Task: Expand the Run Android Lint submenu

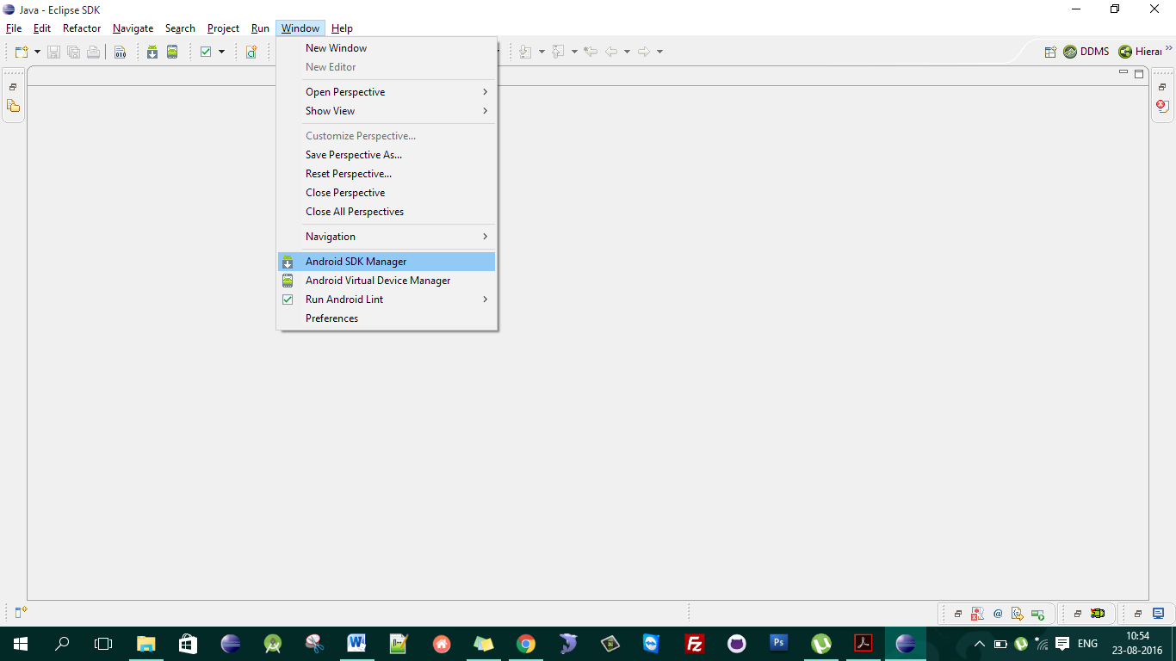Action: (x=387, y=300)
